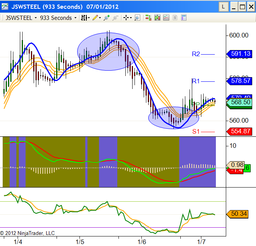The image size is (256, 246).
Task: Open the data series candlestick icon
Action: (157, 18)
